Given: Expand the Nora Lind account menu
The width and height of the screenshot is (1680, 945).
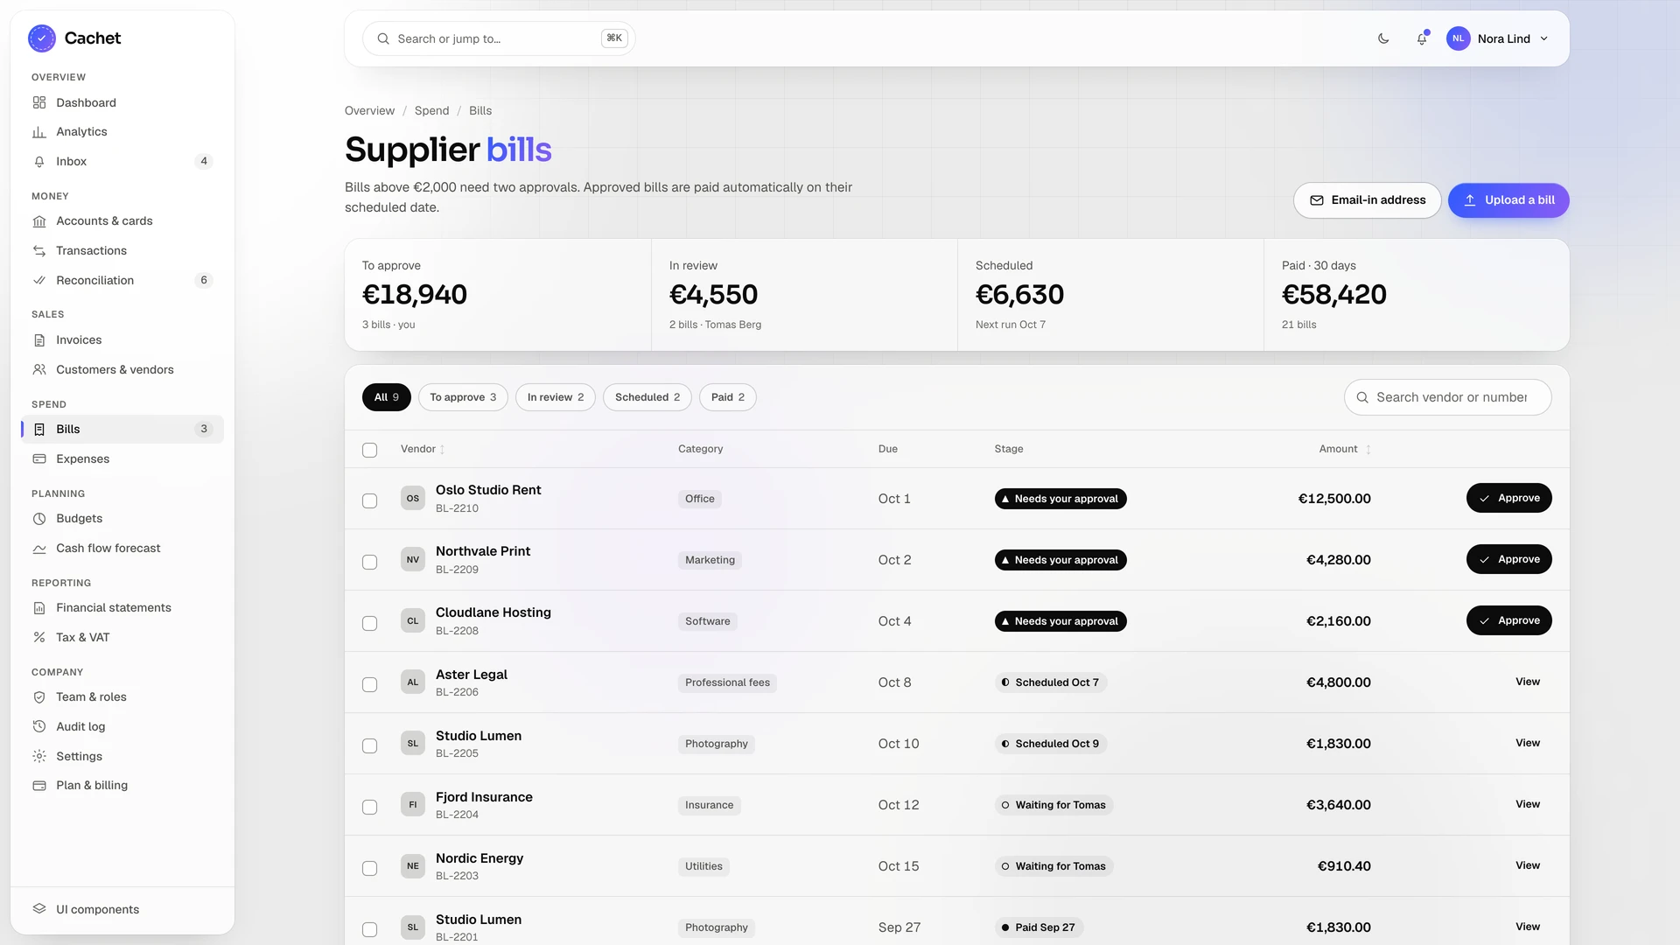Looking at the screenshot, I should (1498, 38).
